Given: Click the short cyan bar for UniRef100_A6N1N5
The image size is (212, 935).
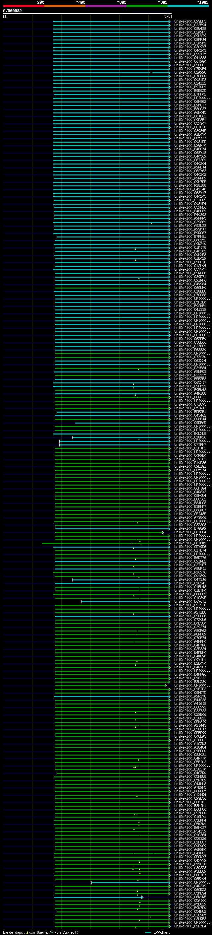Looking at the screenshot, I should coord(99,898).
